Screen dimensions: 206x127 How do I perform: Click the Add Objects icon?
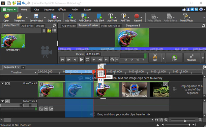pos(85,18)
